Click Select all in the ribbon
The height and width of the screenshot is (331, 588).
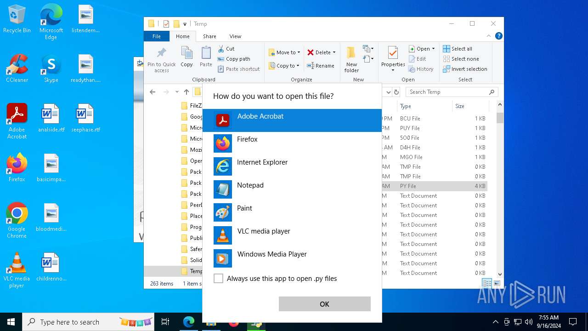[x=458, y=49]
